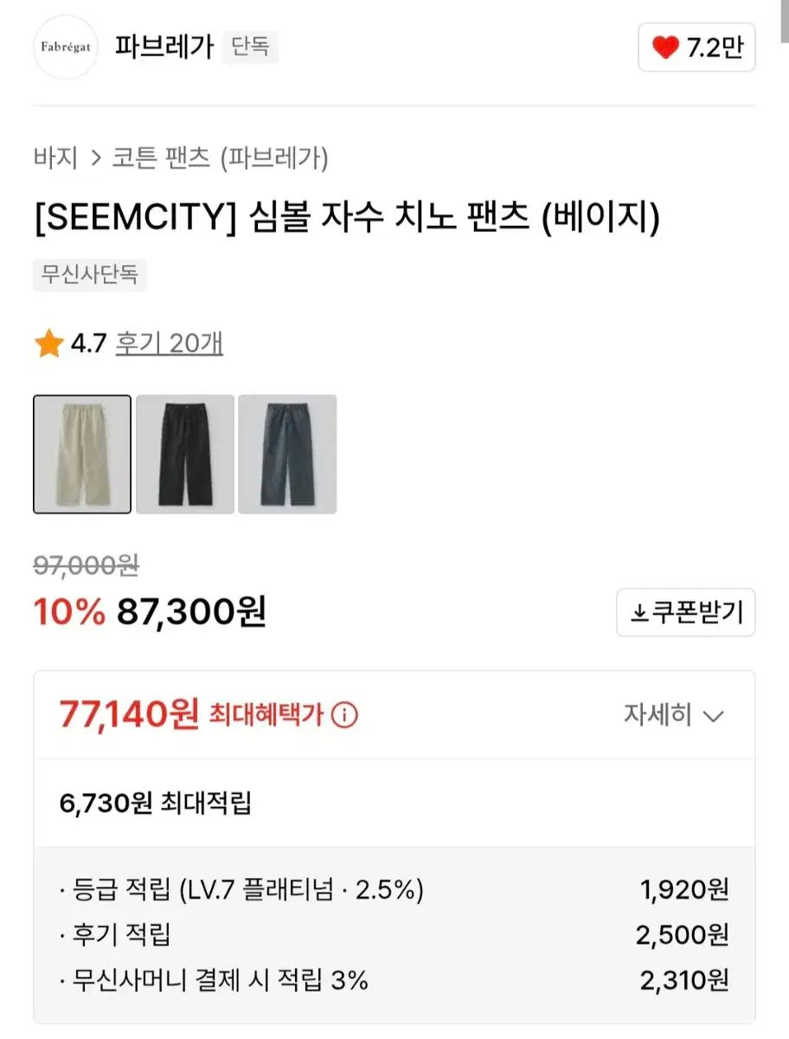Viewport: 789px width, 1039px height.
Task: Open the 최대혜택가 info icon
Action: [344, 715]
